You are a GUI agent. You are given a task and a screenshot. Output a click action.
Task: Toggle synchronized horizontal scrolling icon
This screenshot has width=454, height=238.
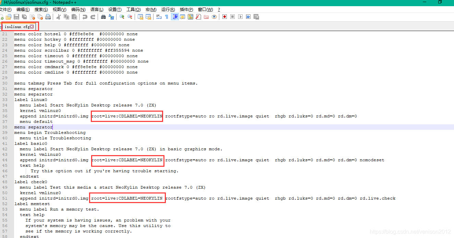(148, 17)
